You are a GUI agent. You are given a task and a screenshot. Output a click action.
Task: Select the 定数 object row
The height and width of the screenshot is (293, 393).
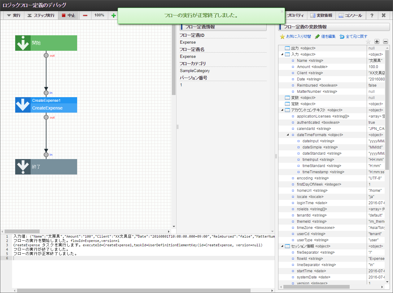[x=332, y=104]
